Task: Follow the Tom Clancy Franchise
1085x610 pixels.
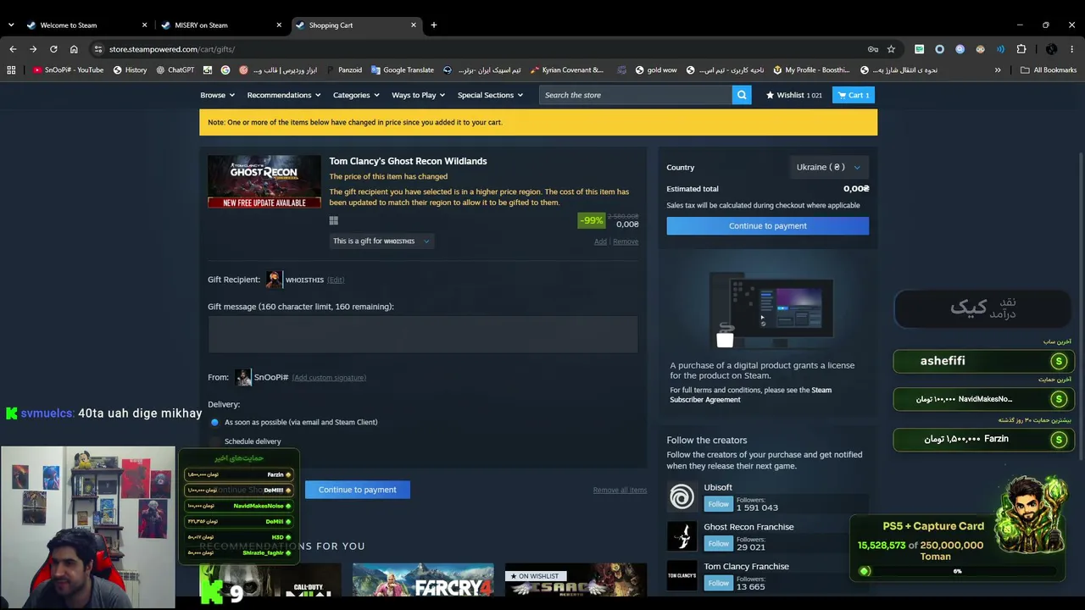Action: pos(718,583)
